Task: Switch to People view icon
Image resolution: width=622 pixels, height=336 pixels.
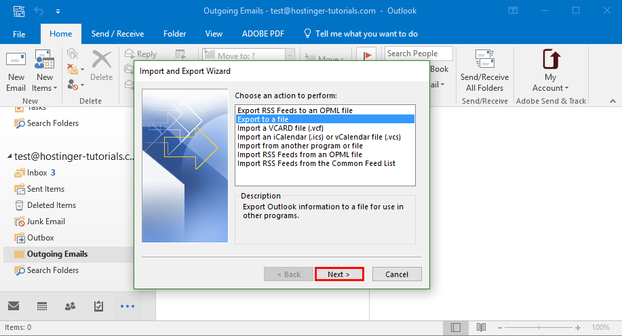Action: [x=71, y=306]
